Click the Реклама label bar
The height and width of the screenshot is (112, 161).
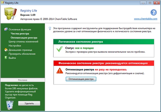point(23,80)
